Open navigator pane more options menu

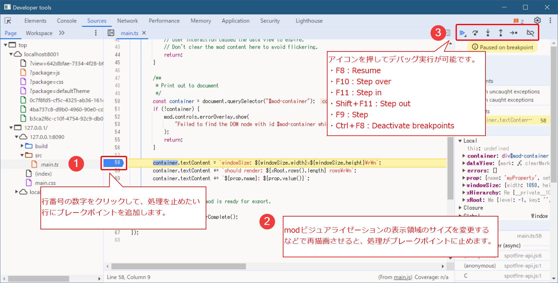point(96,33)
